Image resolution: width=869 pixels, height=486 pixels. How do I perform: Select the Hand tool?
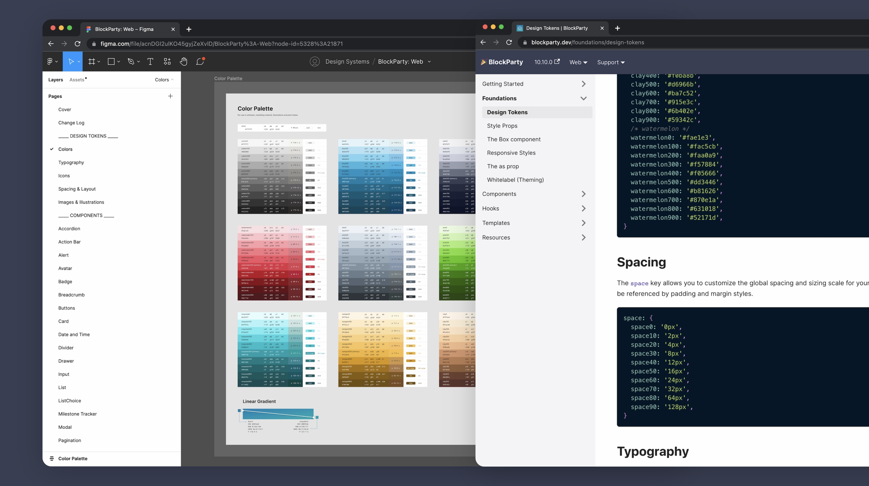coord(184,61)
